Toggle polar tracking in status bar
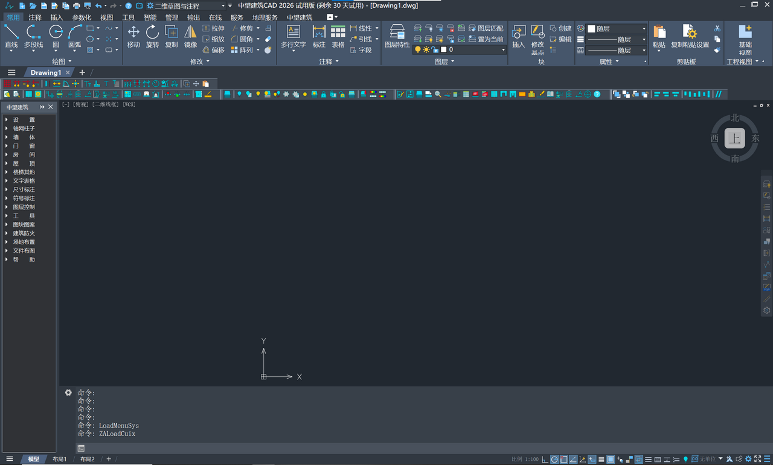773x465 pixels. pyautogui.click(x=554, y=460)
